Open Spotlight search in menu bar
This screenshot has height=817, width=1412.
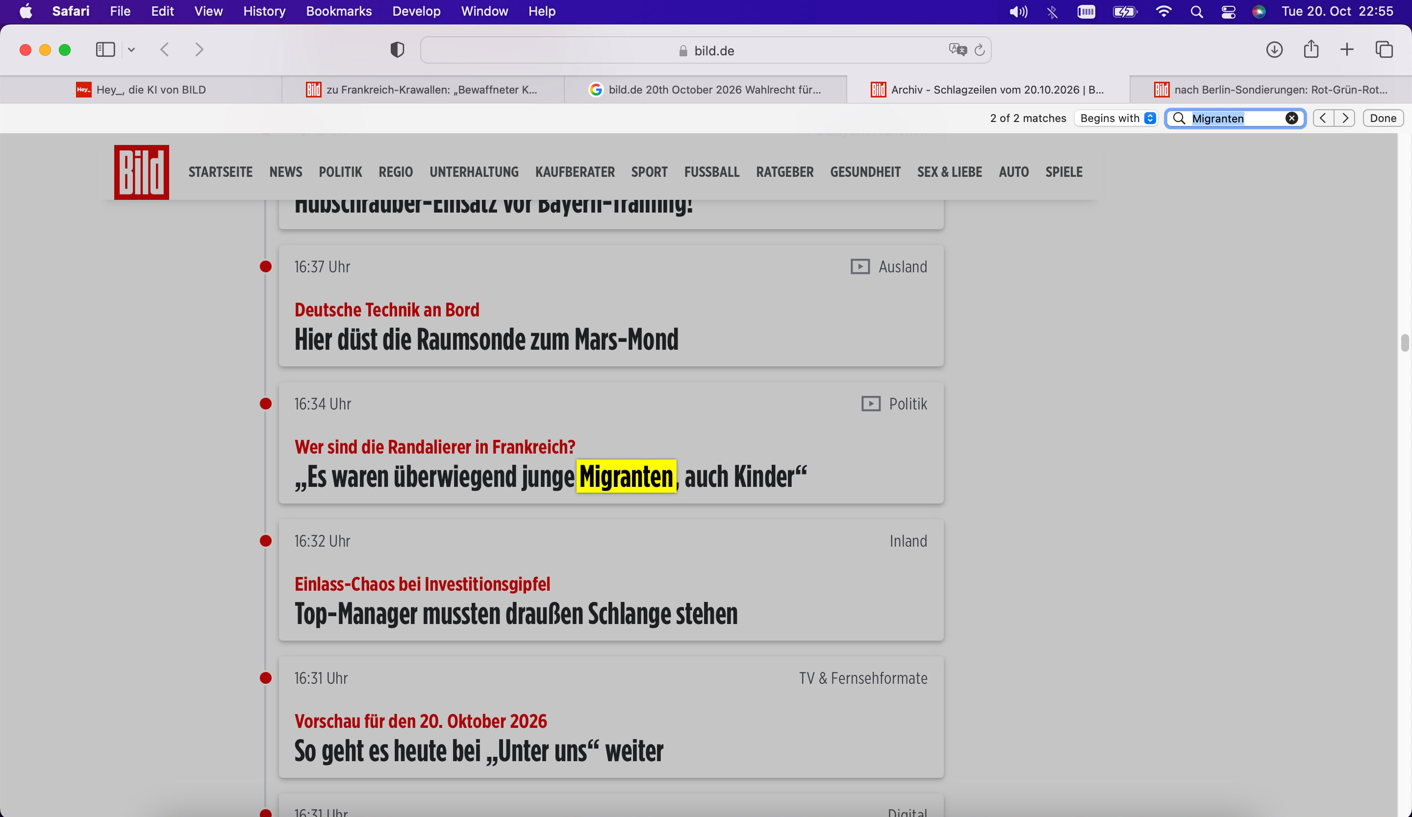[1196, 11]
